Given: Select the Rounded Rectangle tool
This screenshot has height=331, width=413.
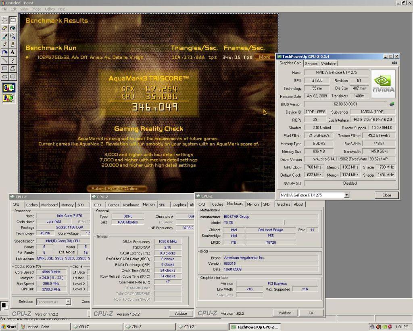Looking at the screenshot, I should pyautogui.click(x=13, y=76).
